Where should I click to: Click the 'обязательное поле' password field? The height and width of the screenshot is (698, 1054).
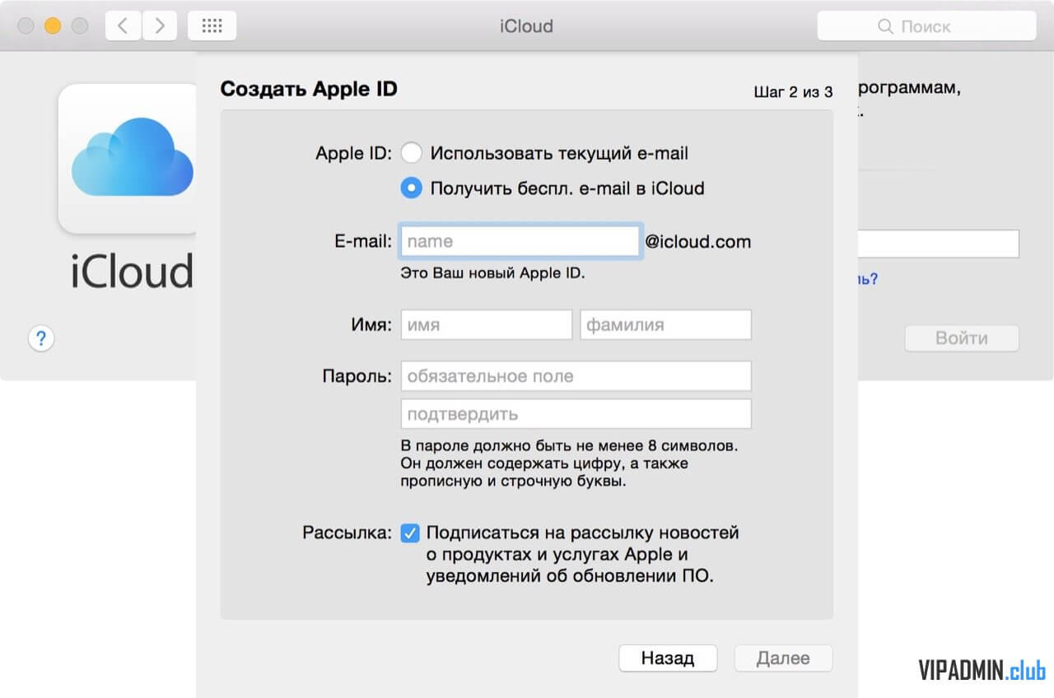coord(576,376)
